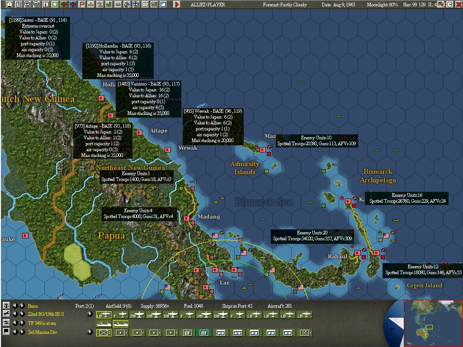Click the 'Aircraft: 281' value

point(279,306)
